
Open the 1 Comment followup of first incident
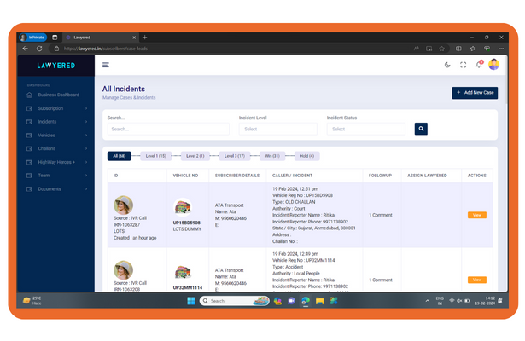click(380, 215)
